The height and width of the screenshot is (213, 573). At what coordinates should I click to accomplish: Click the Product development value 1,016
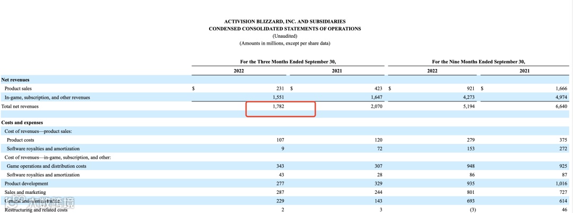point(561,183)
